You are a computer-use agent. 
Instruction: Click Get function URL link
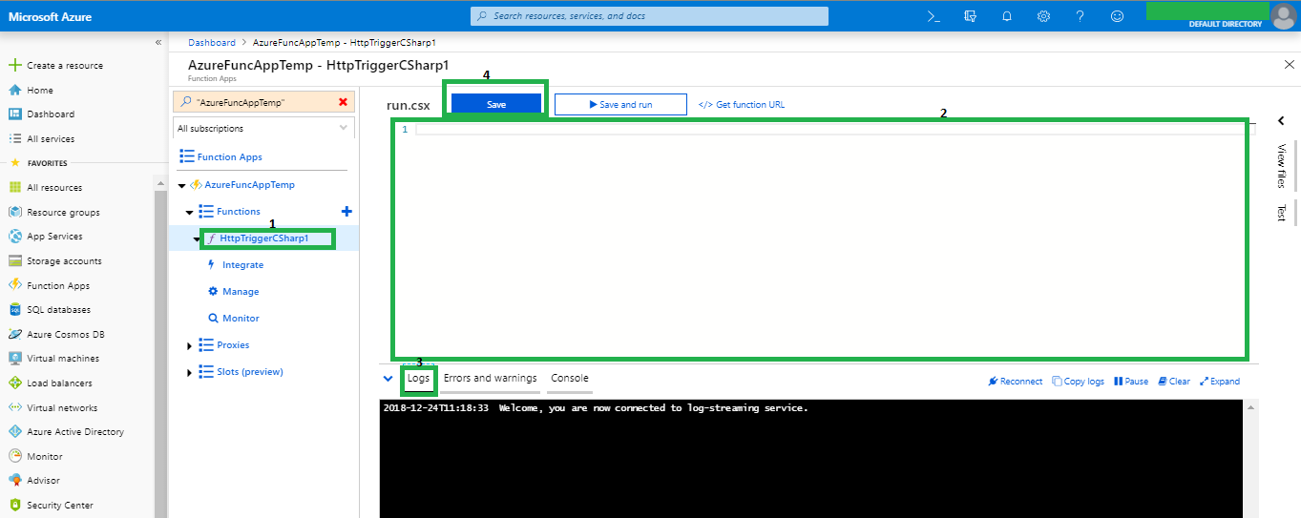pyautogui.click(x=742, y=105)
